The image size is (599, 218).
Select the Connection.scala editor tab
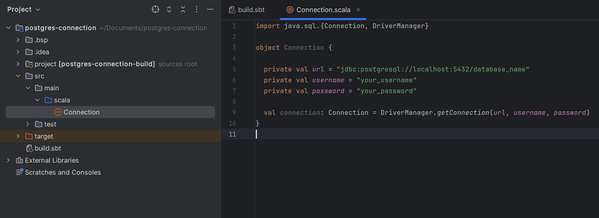click(x=323, y=10)
